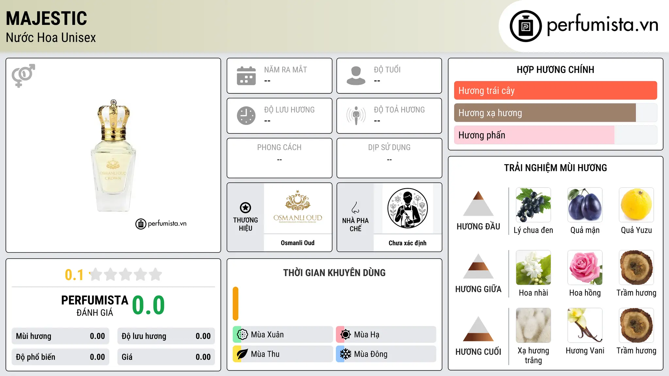This screenshot has width=669, height=376.
Task: Open the Hoa hồng note image
Action: coord(585,268)
